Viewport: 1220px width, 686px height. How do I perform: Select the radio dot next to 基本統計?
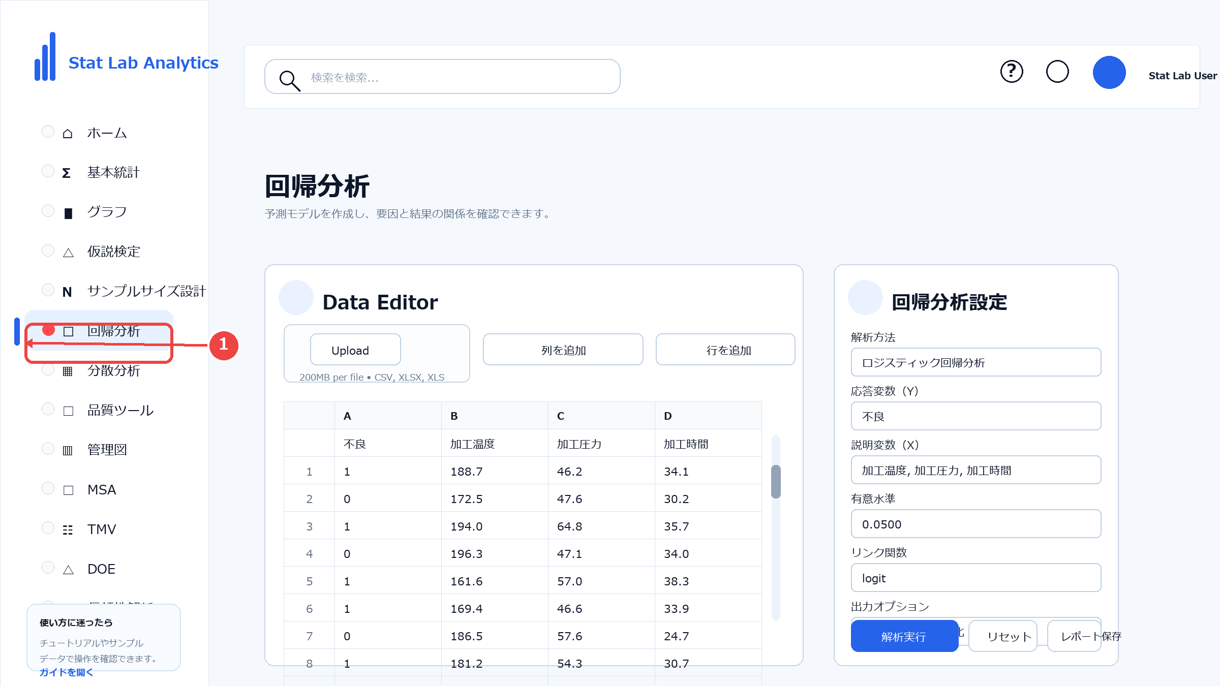point(48,171)
